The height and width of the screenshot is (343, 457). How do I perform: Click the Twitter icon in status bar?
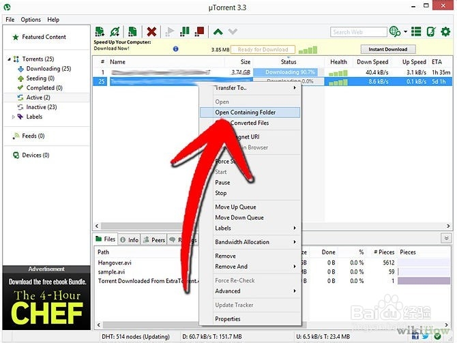tap(426, 337)
